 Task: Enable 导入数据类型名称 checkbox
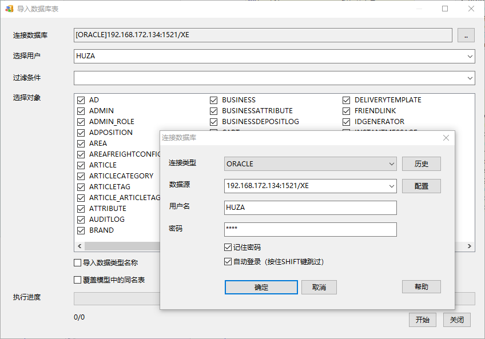pyautogui.click(x=78, y=263)
